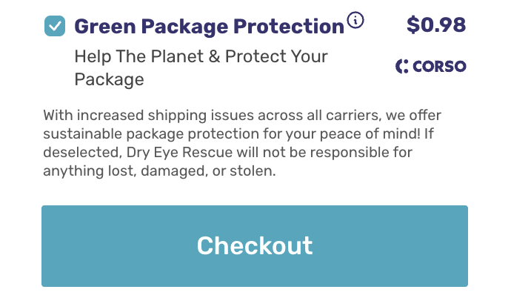Open the info icon beside Green Package Protection
Viewport: 511px width, 298px height.
tap(355, 20)
